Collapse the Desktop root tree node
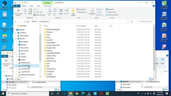This screenshot has width=171, height=96. 15,30
